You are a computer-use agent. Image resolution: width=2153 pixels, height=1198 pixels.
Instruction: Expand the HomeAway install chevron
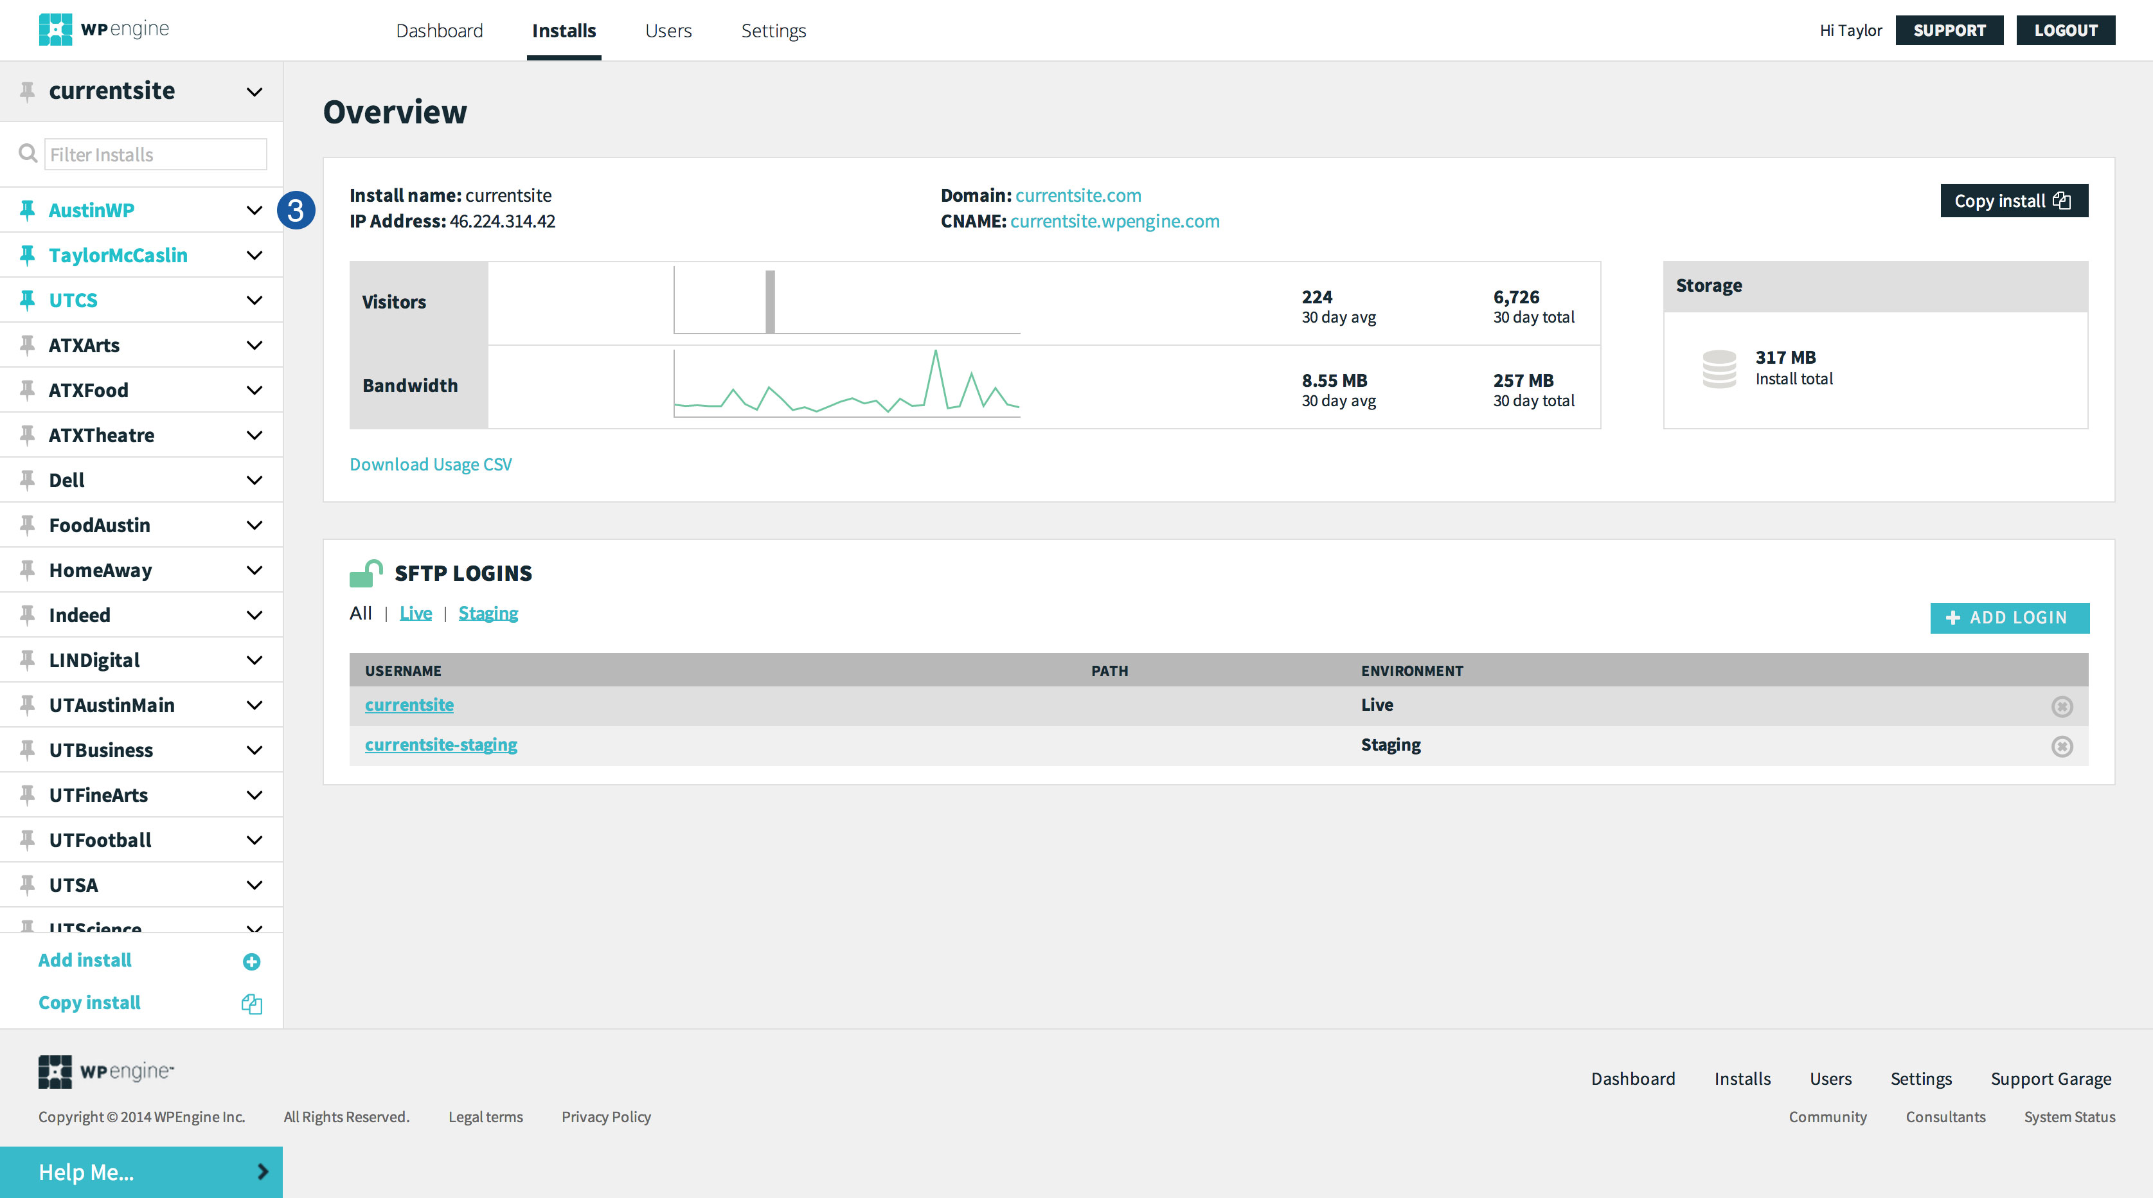click(255, 571)
